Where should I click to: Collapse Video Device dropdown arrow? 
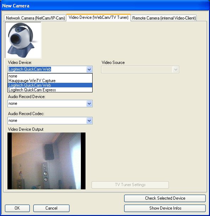tap(89, 69)
